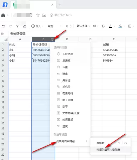Select column B header

coord(44,39)
